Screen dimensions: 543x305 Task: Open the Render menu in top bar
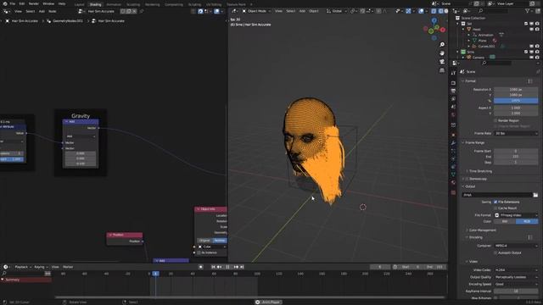34,3
